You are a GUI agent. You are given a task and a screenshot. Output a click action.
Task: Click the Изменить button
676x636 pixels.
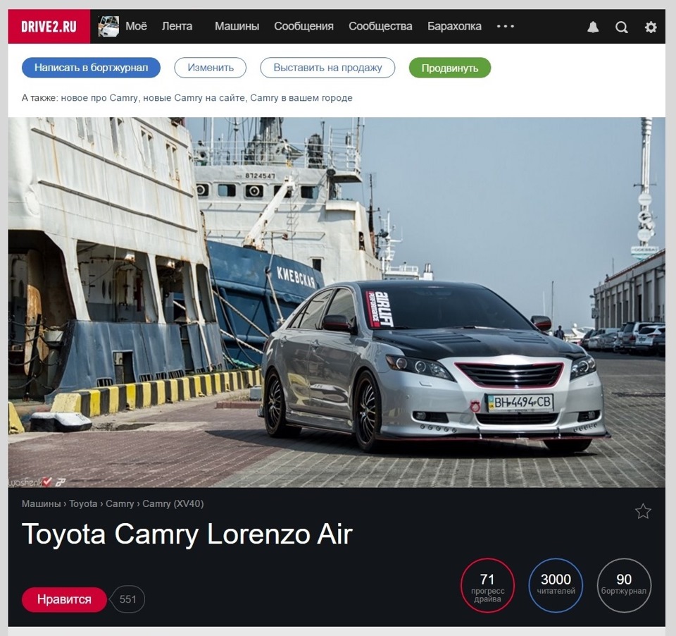211,68
